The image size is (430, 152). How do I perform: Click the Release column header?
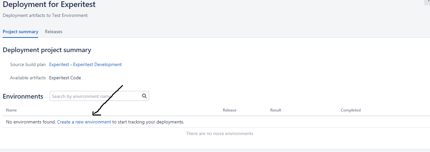point(229,110)
